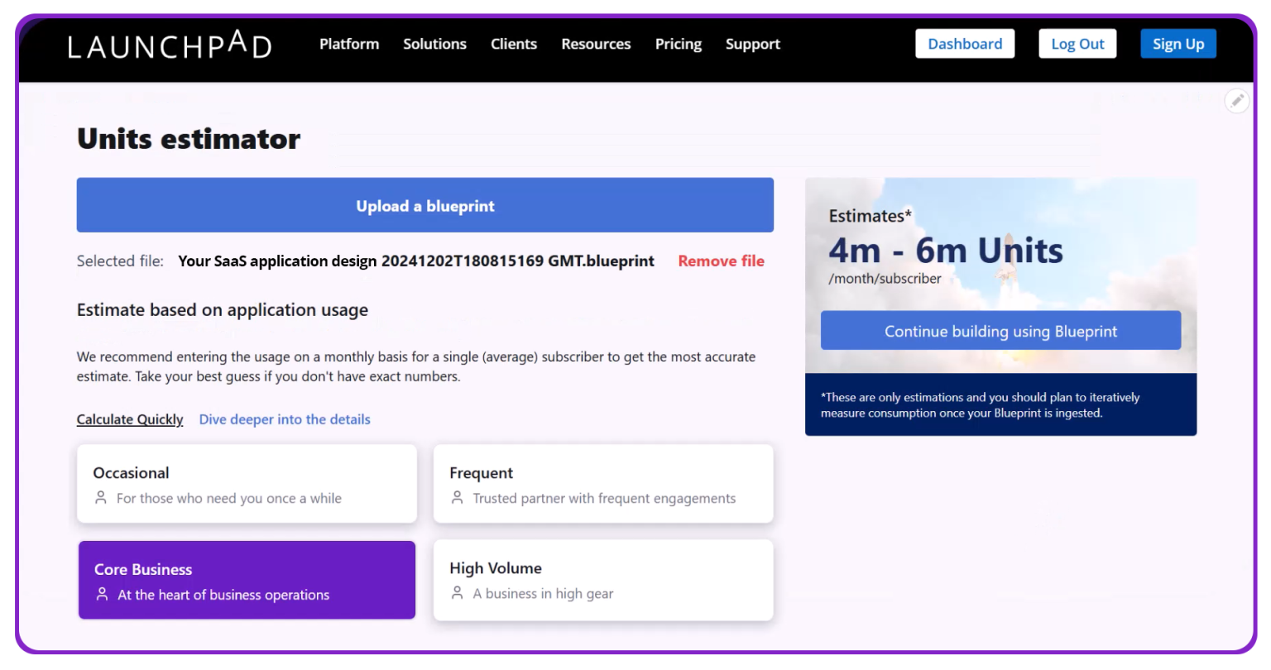Click the selected blueprint file name
The height and width of the screenshot is (670, 1271).
click(415, 261)
